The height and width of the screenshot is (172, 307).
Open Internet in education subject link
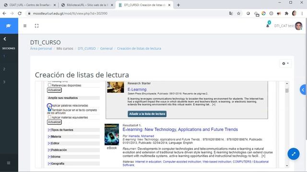pos(148,161)
